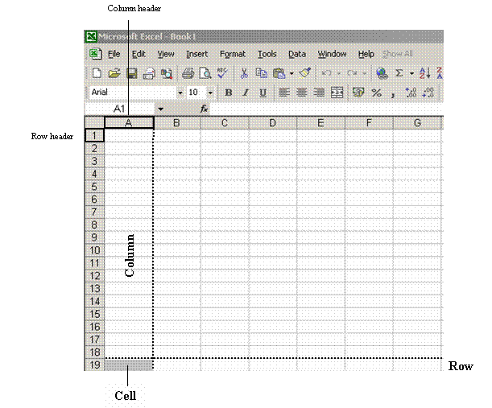Select the Format Painter brush icon

[304, 73]
